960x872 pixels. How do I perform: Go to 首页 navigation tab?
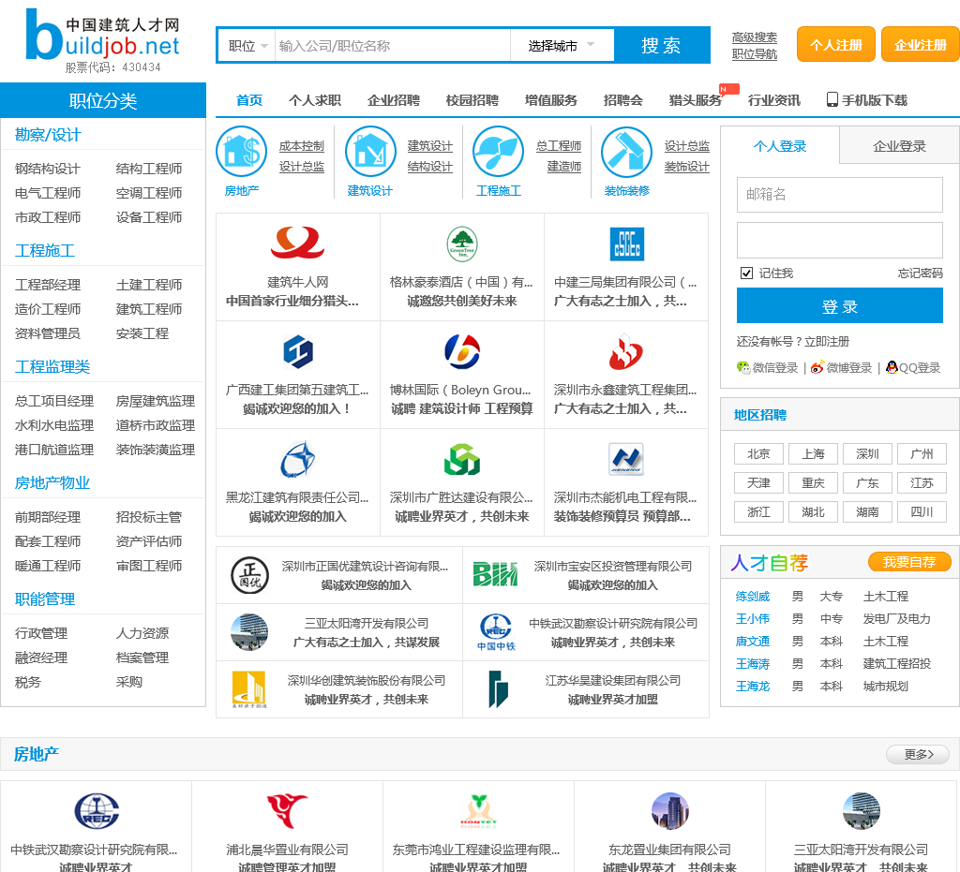click(x=249, y=100)
